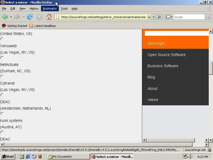Select the radio button above kumi systems
The image size is (213, 160).
2,114
